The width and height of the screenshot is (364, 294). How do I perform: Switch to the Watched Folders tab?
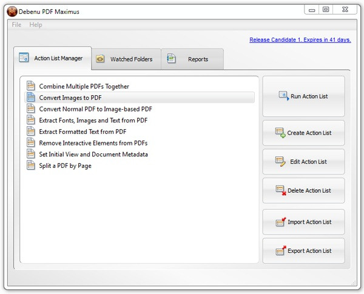126,59
